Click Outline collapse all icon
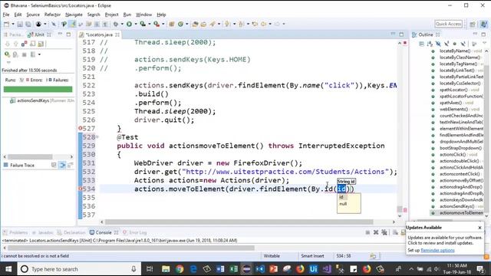Screen dimensions: 491x276 pos(422,44)
